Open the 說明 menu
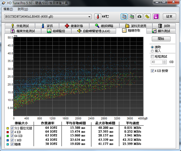Screen dimensions: 181x151 tap(23, 9)
